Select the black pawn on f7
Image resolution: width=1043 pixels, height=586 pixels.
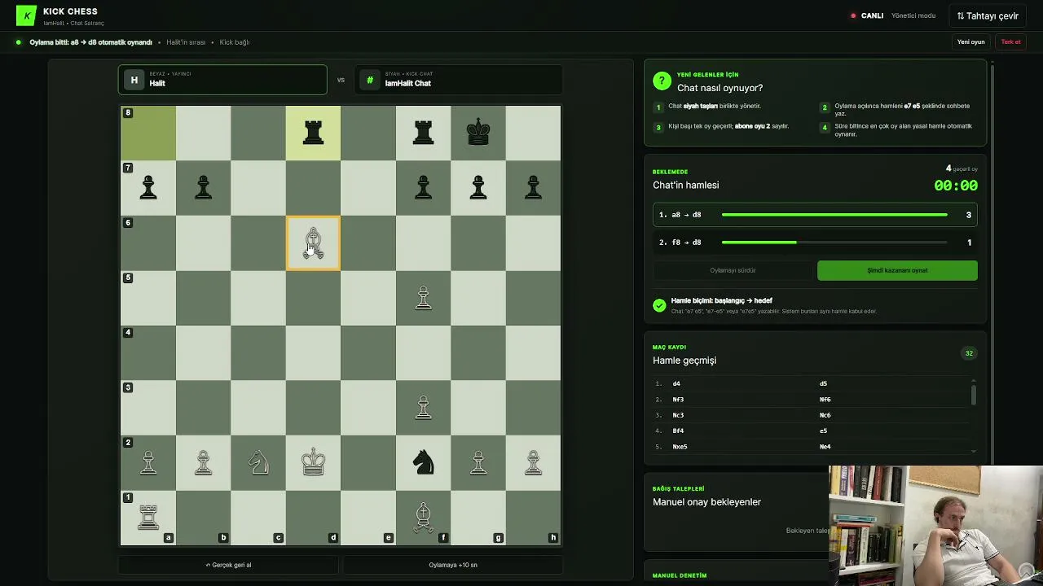pyautogui.click(x=423, y=188)
